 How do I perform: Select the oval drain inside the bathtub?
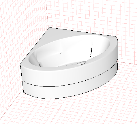(x=81, y=63)
